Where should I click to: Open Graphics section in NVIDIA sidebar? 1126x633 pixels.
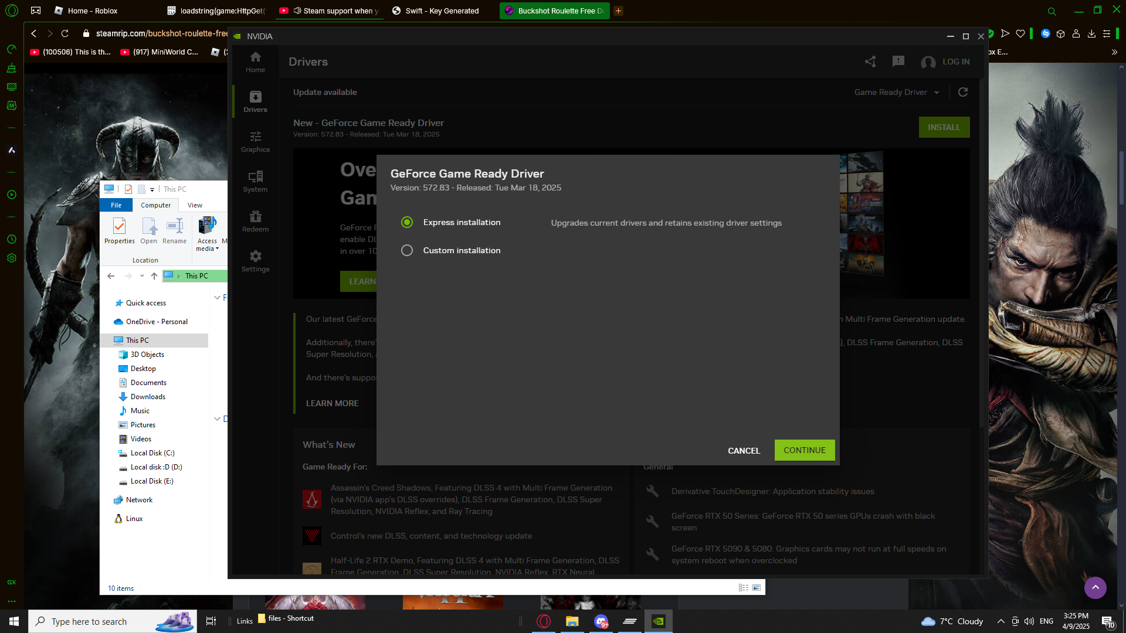255,142
